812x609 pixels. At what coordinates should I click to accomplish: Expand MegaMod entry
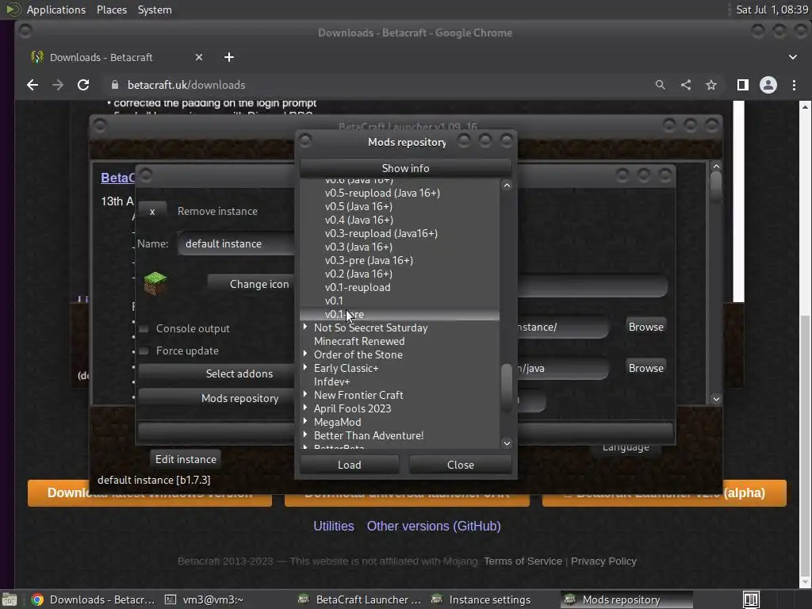pos(305,421)
